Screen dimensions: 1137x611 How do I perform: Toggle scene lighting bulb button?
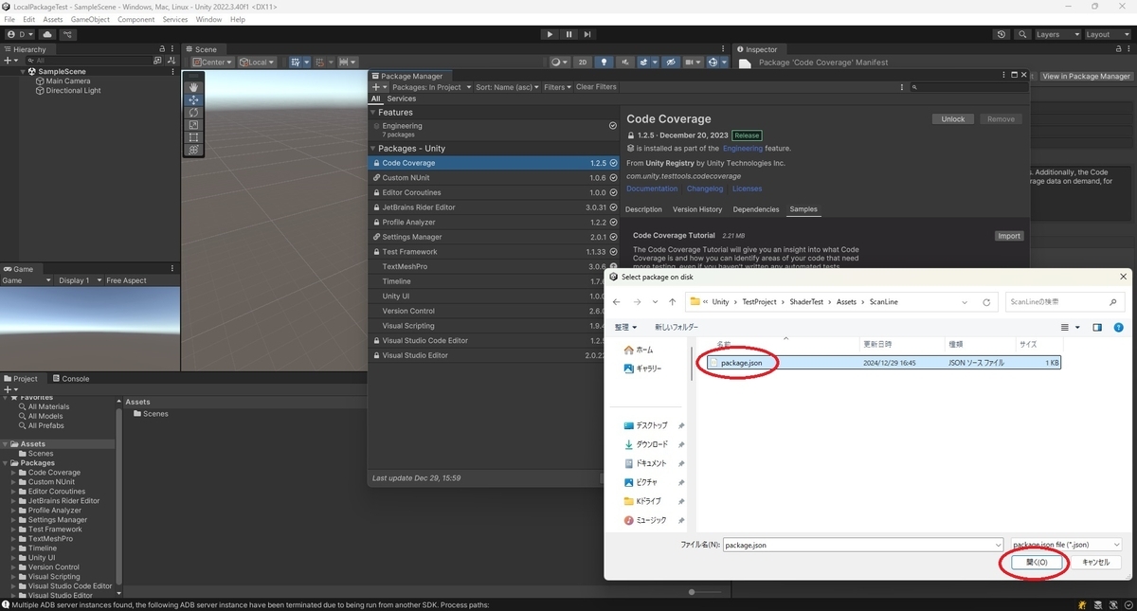604,63
